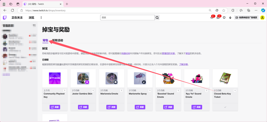Click the Twitch 搜索 input field
Screen dimensions: 267x122
tap(127, 18)
